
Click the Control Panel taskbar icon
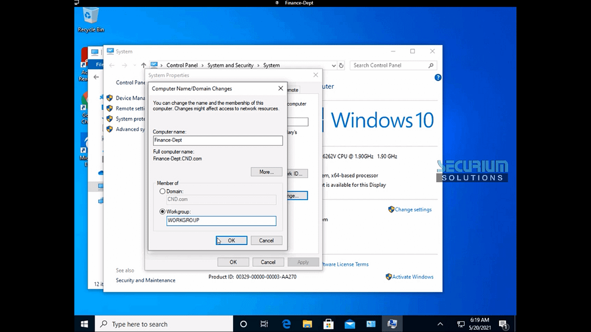click(x=371, y=324)
